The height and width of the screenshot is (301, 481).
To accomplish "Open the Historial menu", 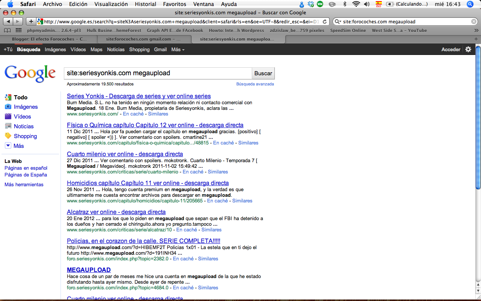I will [145, 4].
